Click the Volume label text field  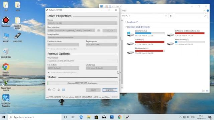click(82, 61)
